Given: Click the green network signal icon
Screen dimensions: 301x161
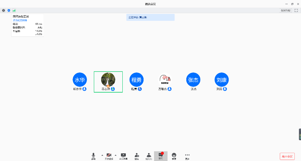Looking at the screenshot, I should coord(14,10).
